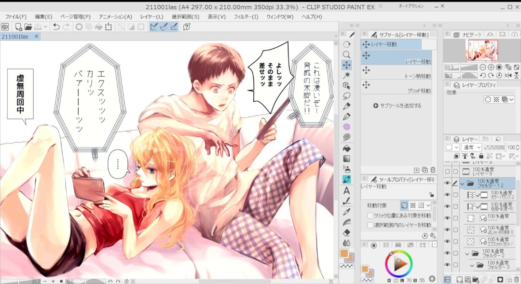The height and width of the screenshot is (284, 521).
Task: Open the speech-bubble help icon
Action: click(187, 27)
